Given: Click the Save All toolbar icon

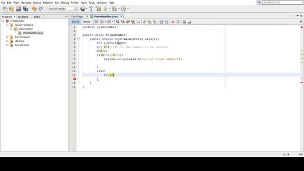Looking at the screenshot, I should [x=25, y=9].
